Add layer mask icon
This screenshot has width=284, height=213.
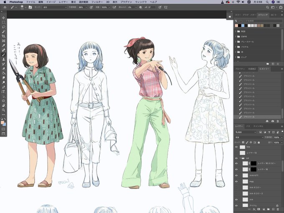coord(259,209)
